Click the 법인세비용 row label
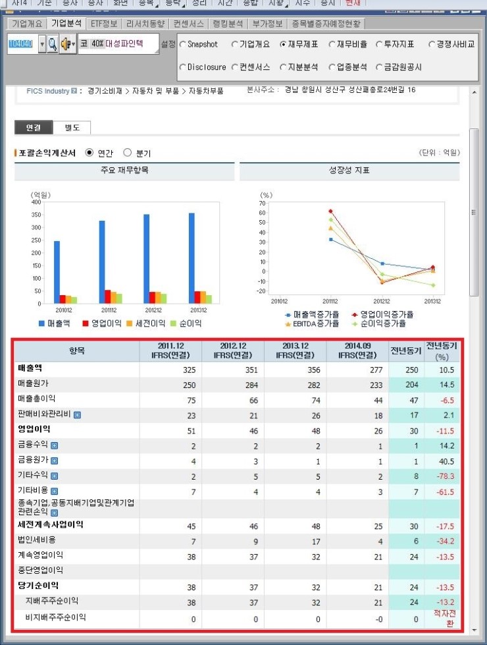 37,540
